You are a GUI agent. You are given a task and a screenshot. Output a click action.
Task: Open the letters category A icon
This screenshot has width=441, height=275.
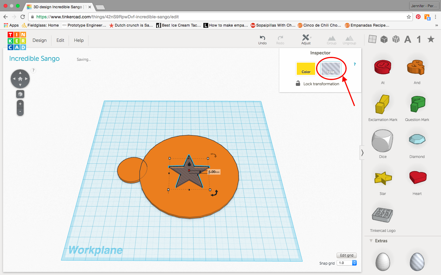(x=408, y=39)
